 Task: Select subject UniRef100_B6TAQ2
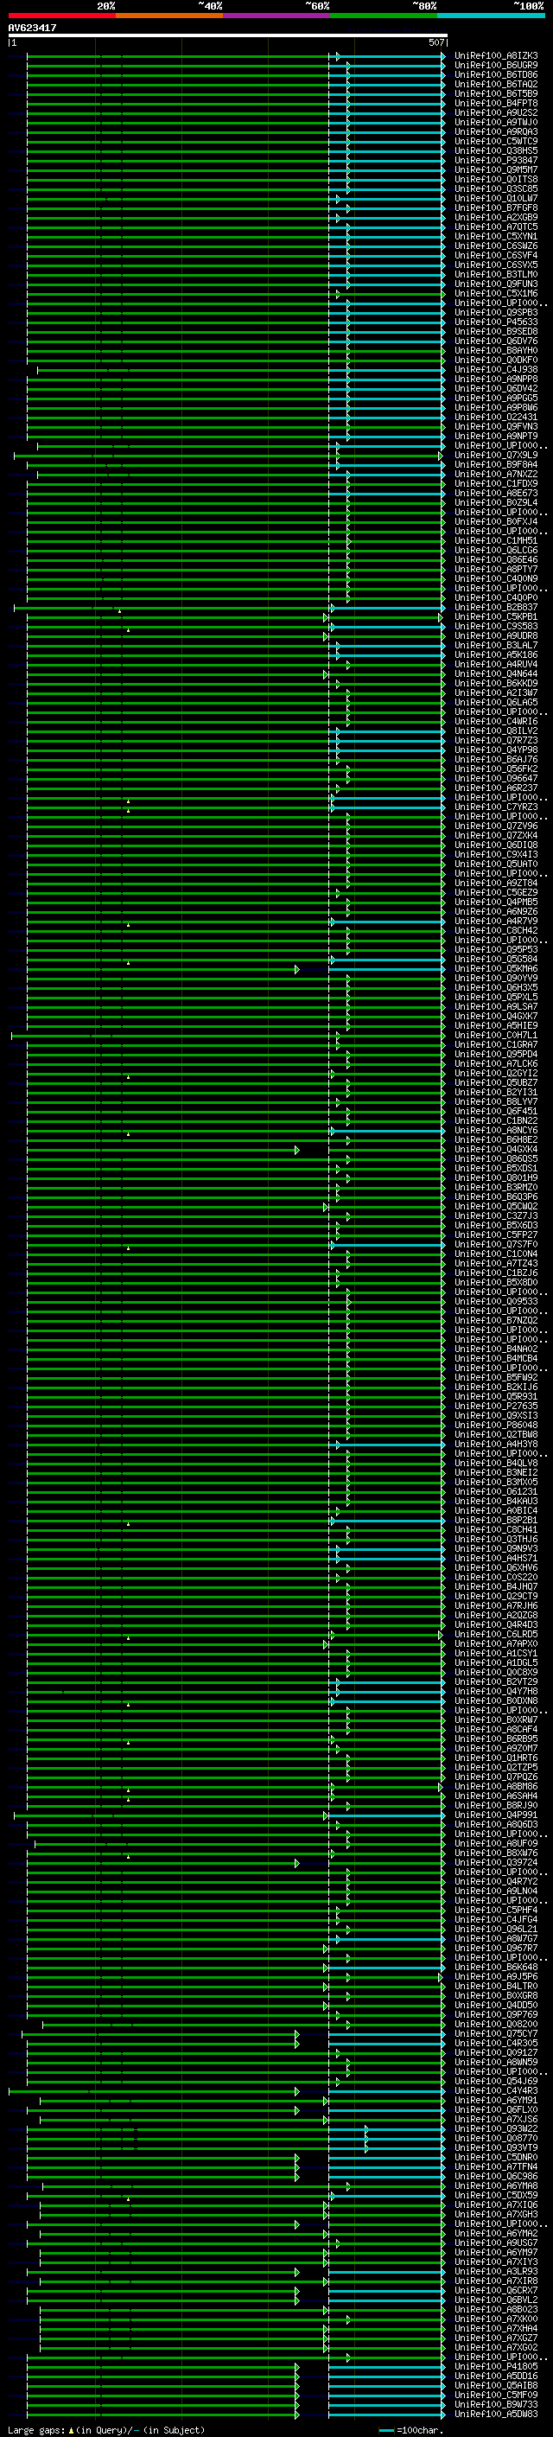[x=496, y=84]
